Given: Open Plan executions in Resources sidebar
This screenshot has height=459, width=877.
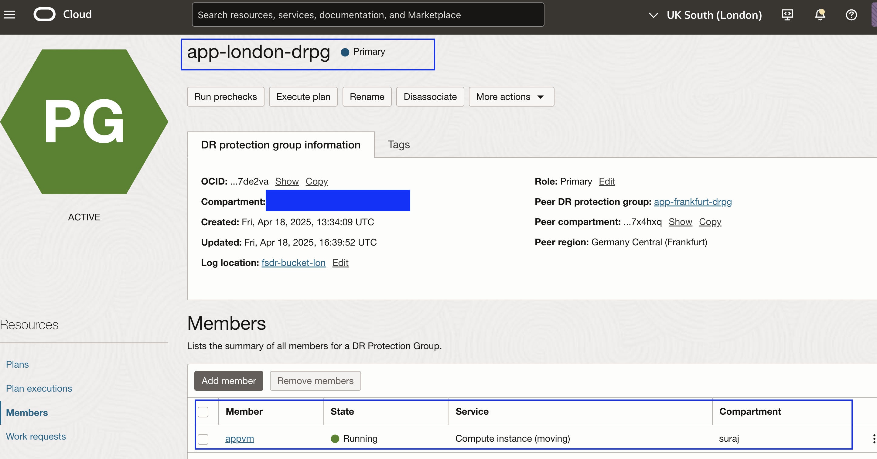Looking at the screenshot, I should (x=39, y=388).
